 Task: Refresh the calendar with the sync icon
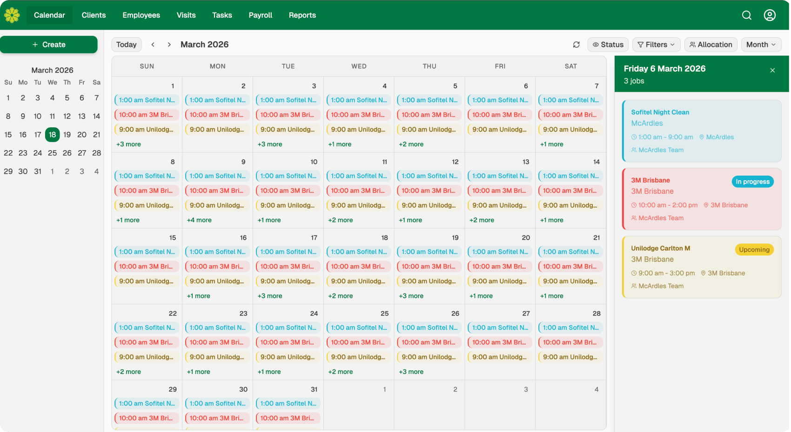[x=576, y=44]
